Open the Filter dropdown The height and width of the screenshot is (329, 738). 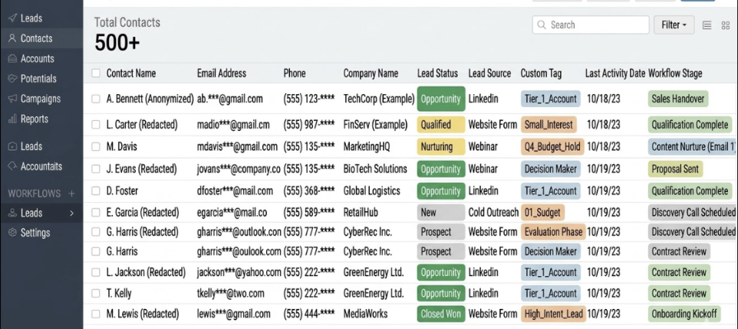[674, 25]
